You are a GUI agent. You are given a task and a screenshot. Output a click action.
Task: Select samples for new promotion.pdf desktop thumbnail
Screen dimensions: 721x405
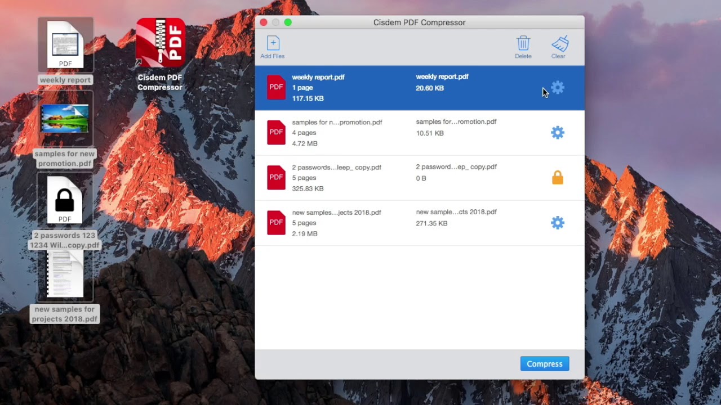(x=65, y=119)
